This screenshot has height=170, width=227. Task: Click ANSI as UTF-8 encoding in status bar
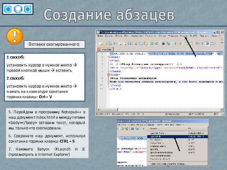(201, 114)
